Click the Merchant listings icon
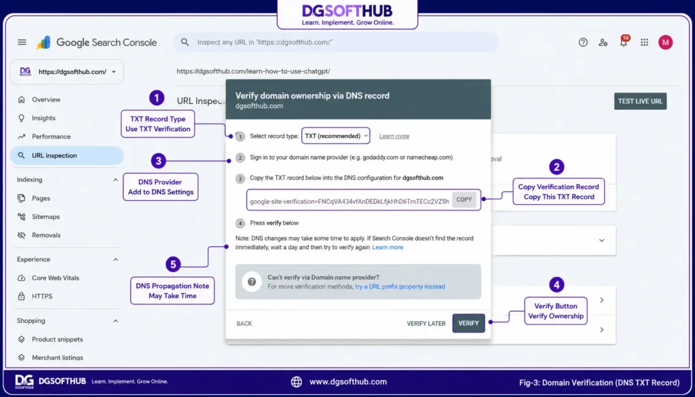The height and width of the screenshot is (397, 695). (21, 358)
